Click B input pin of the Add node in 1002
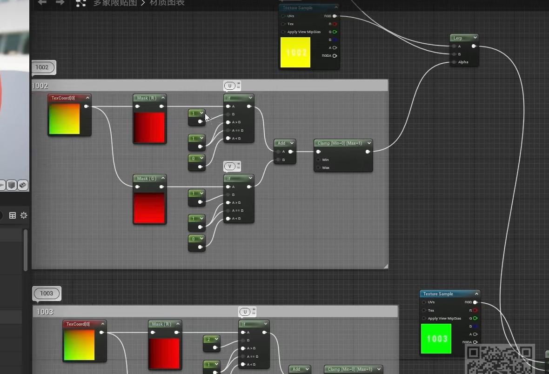Viewport: 549px width, 374px height. pyautogui.click(x=278, y=160)
